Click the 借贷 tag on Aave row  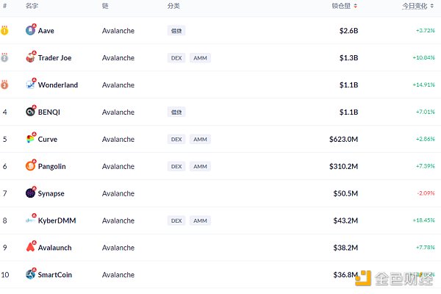tap(176, 31)
